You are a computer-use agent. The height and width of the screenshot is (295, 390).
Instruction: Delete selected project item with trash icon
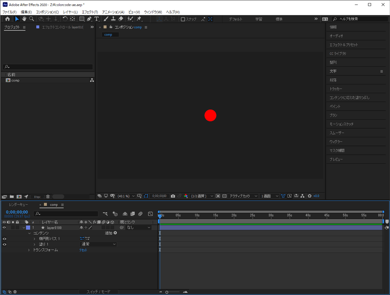48,196
